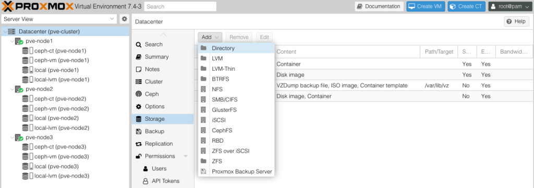Viewport: 534px width, 188px height.
Task: Open Users under Permissions
Action: click(163, 169)
